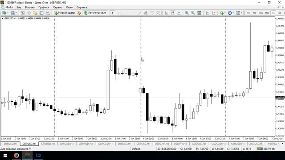This screenshot has height=160, width=285.
Task: Expand the periods dropdown arrow
Action: pyautogui.click(x=233, y=13)
